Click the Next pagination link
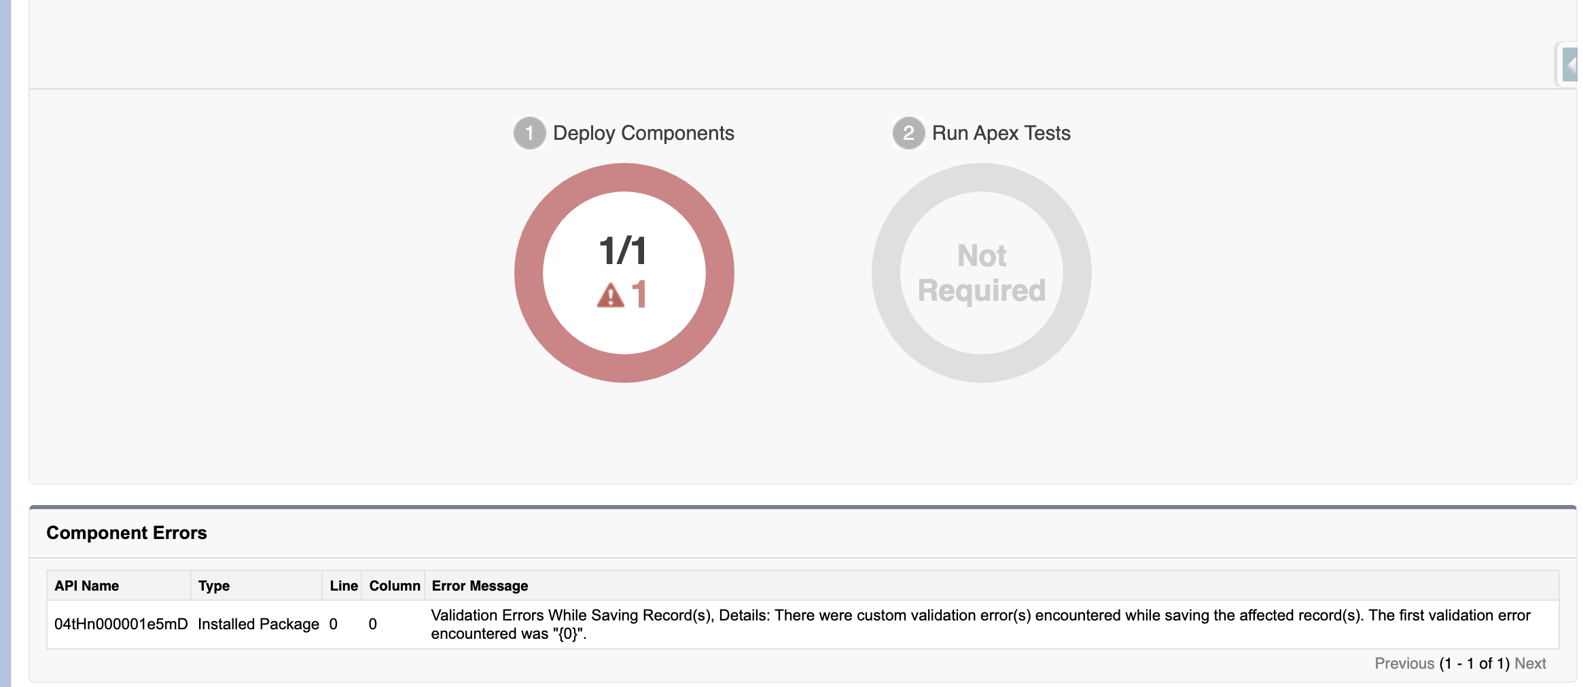Image resolution: width=1583 pixels, height=687 pixels. click(x=1531, y=663)
